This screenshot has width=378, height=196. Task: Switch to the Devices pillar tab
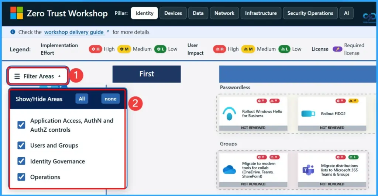pos(173,13)
